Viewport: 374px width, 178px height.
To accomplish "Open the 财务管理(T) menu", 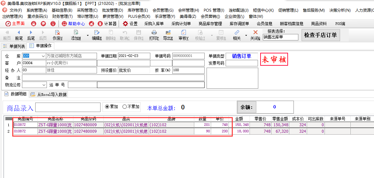I will click(62, 16).
